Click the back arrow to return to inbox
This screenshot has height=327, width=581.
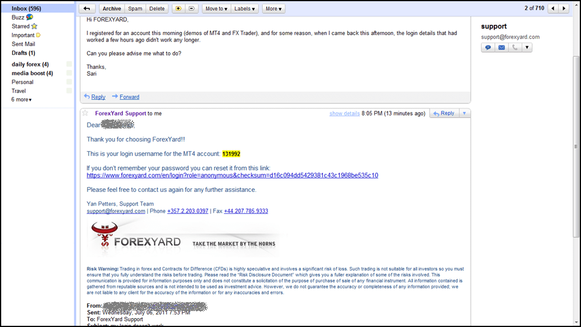pos(87,8)
